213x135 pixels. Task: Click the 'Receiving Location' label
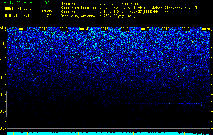coord(79,8)
